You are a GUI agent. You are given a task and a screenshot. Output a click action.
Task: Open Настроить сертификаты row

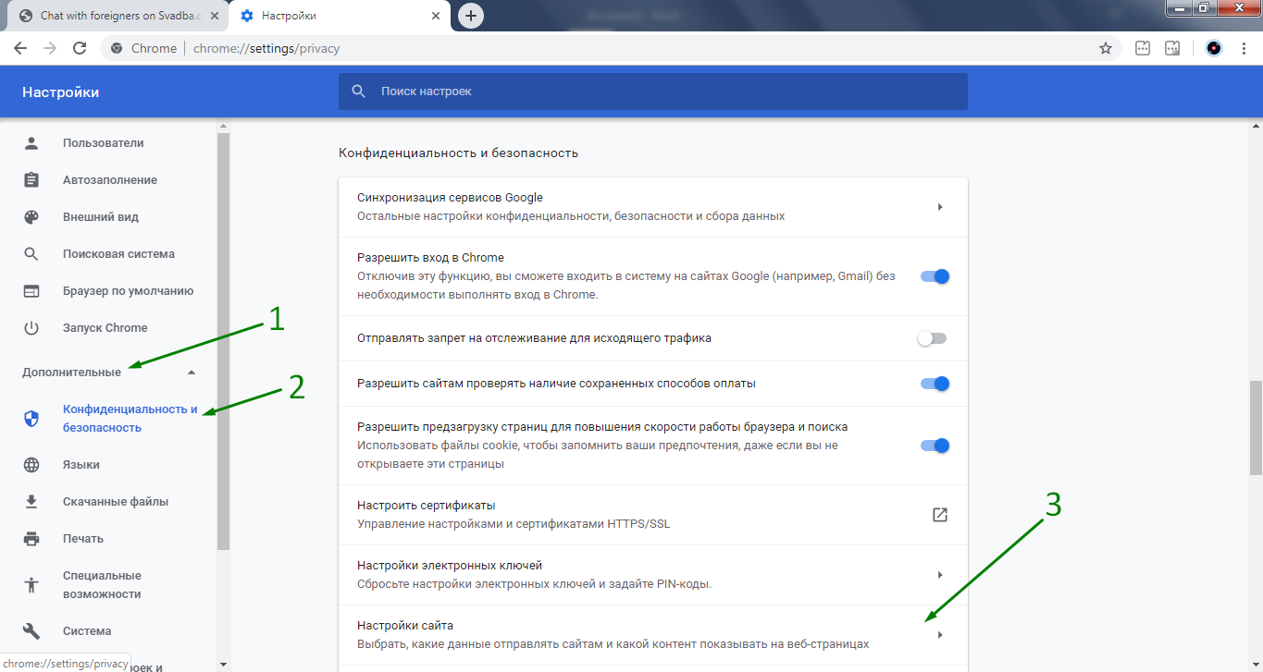tap(653, 515)
